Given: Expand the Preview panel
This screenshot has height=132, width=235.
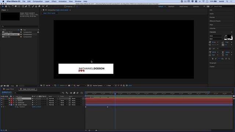Looking at the screenshot, I should pos(212,17).
